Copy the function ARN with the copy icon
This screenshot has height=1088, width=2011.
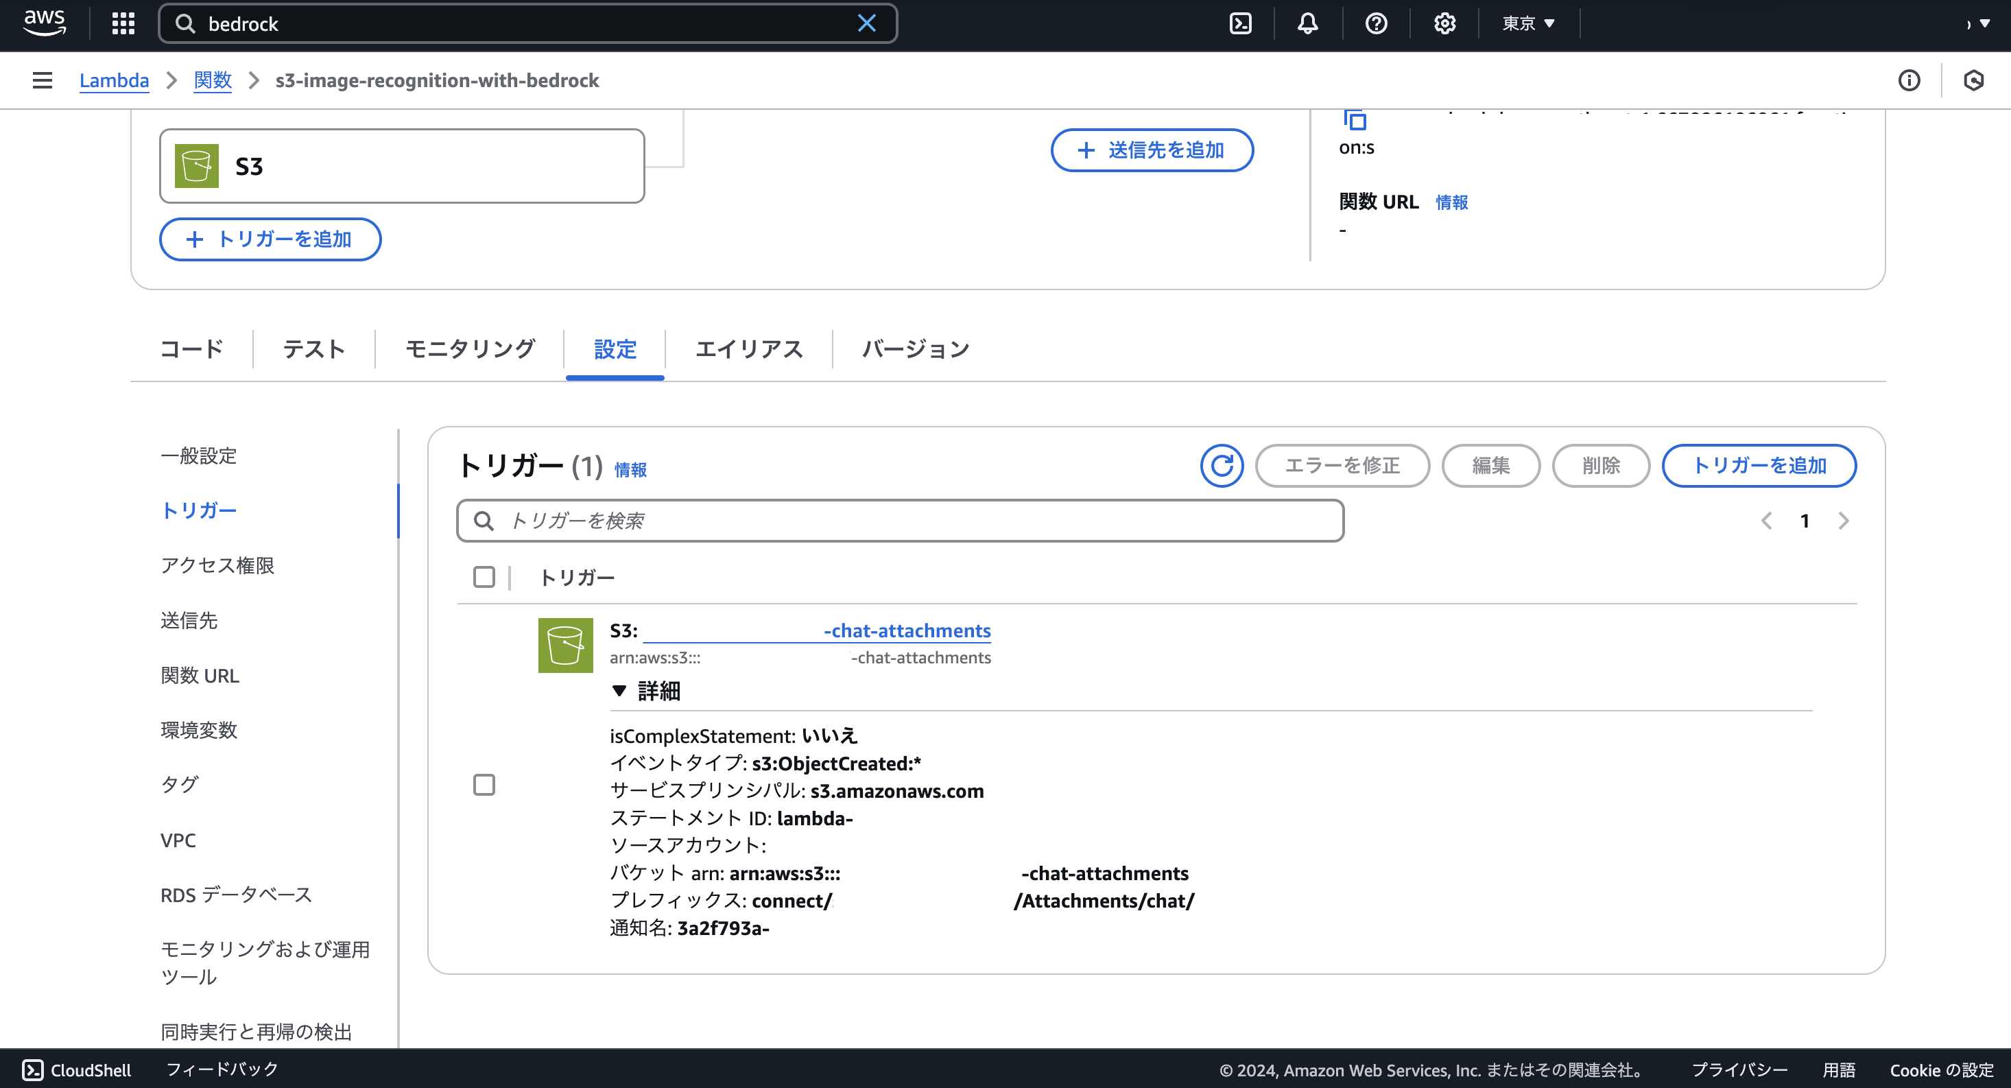coord(1356,121)
